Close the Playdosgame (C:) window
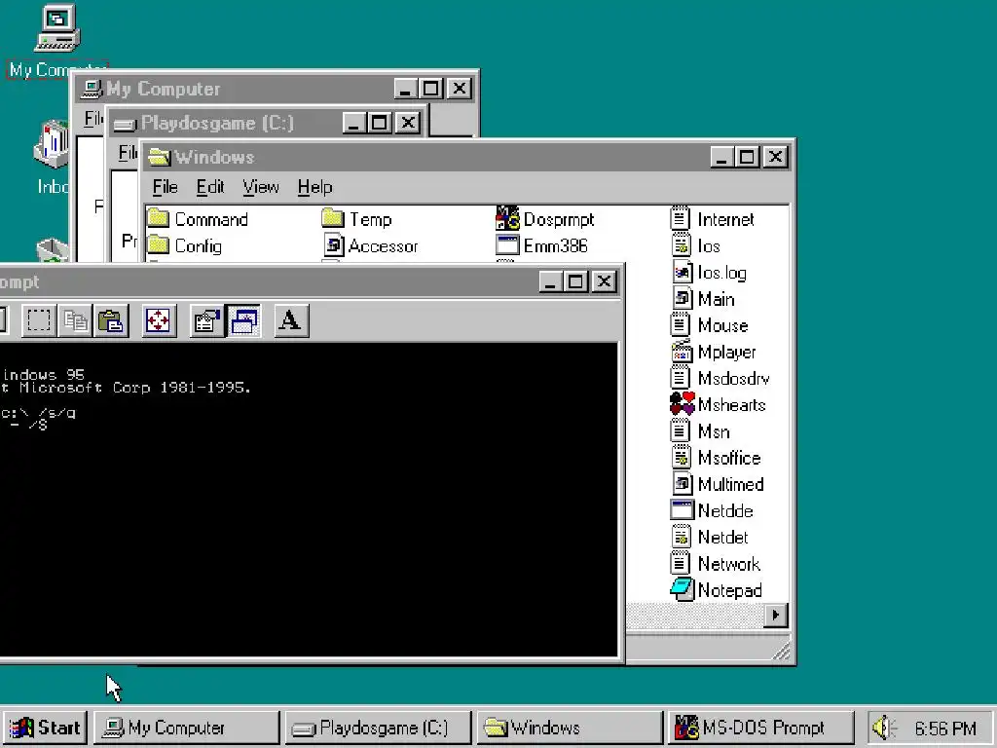Viewport: 997px width, 748px height. 408,122
